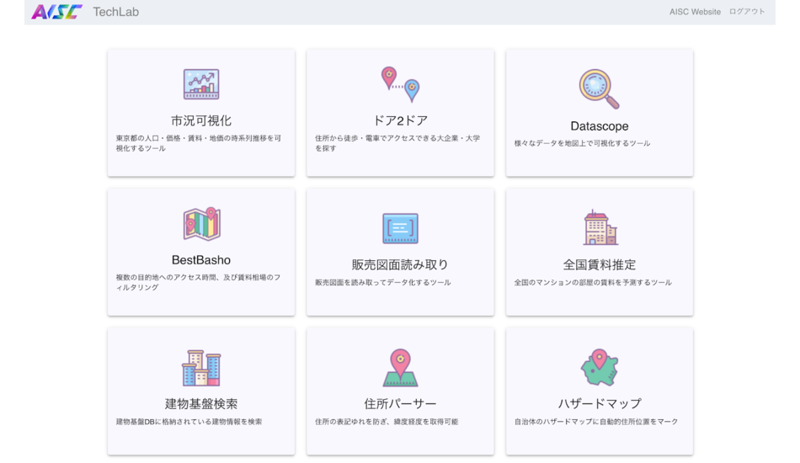Screen dimensions: 800x463
Task: Click the 住所パーサー description text
Action: pos(387,422)
